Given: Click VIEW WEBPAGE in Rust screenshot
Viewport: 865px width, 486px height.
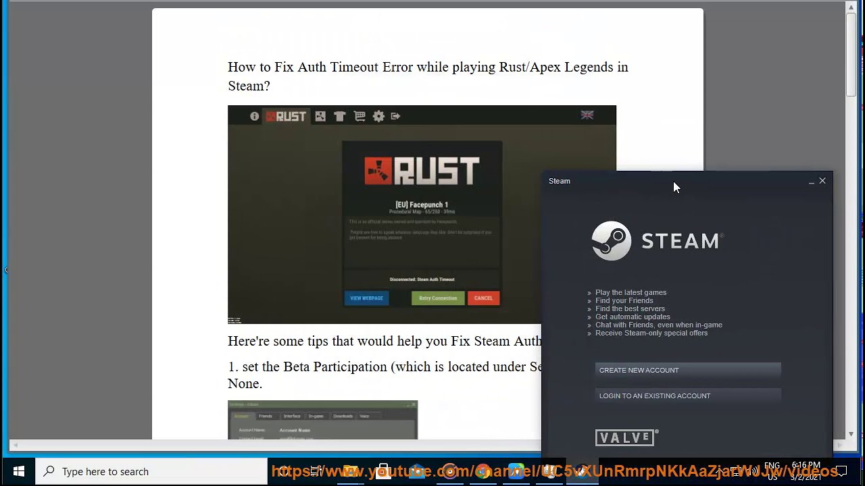Looking at the screenshot, I should click(x=366, y=298).
